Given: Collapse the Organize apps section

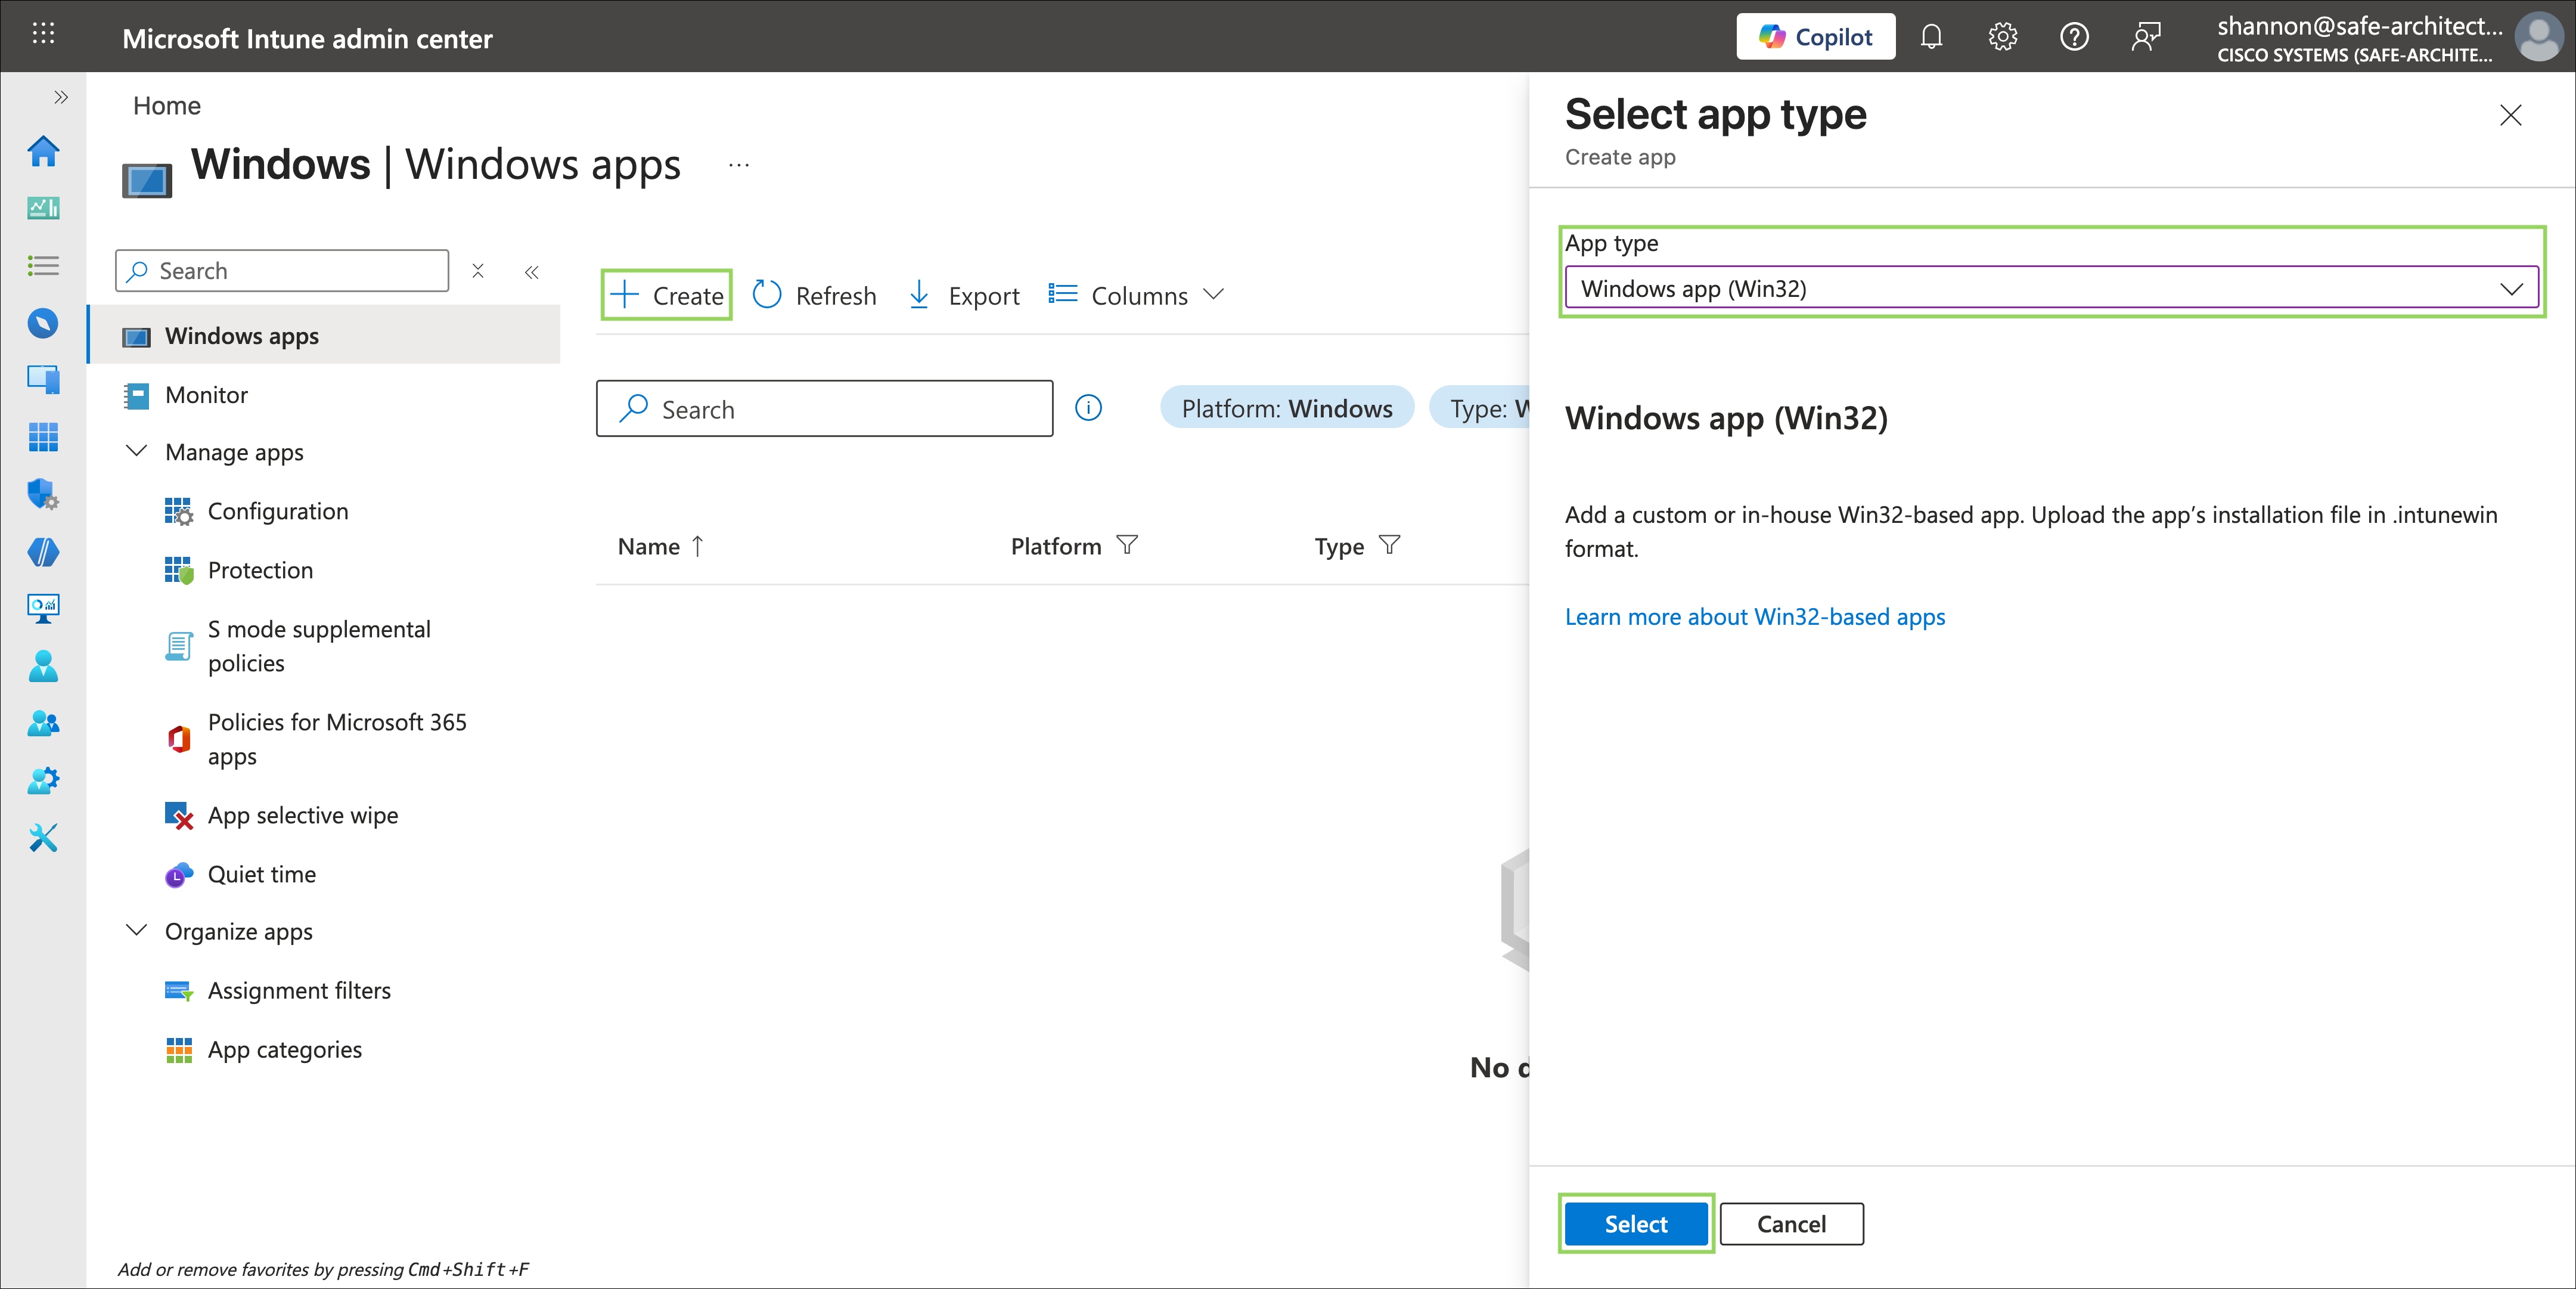Looking at the screenshot, I should tap(137, 930).
